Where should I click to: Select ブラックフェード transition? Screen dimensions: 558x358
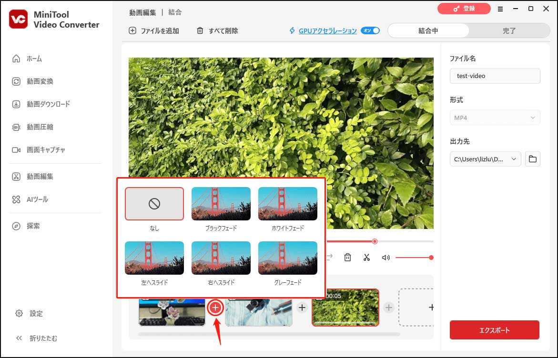[x=221, y=204]
